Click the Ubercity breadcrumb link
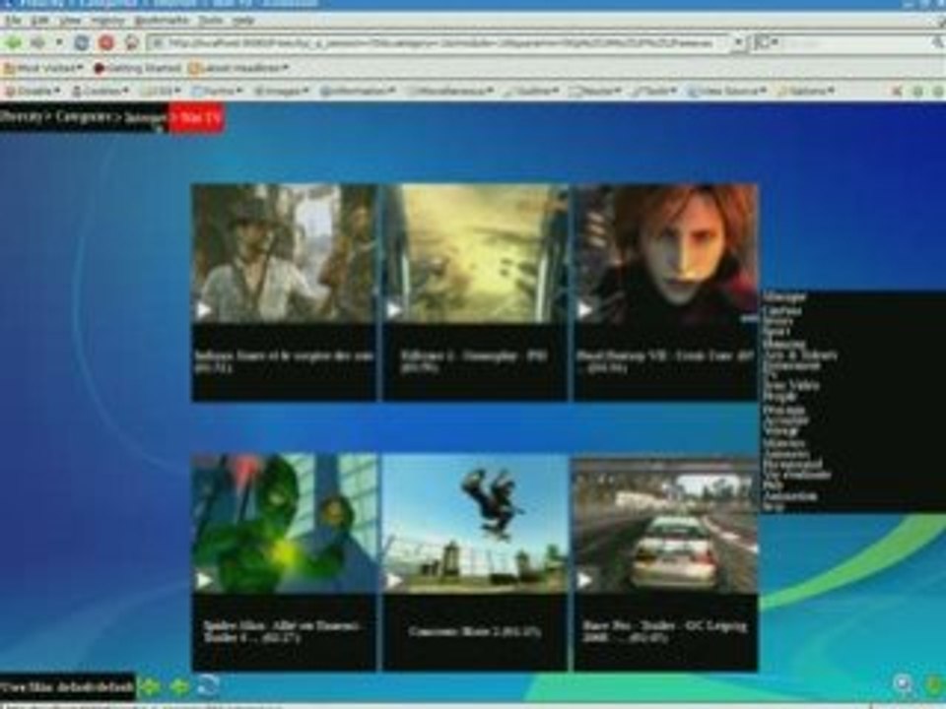 tap(22, 116)
